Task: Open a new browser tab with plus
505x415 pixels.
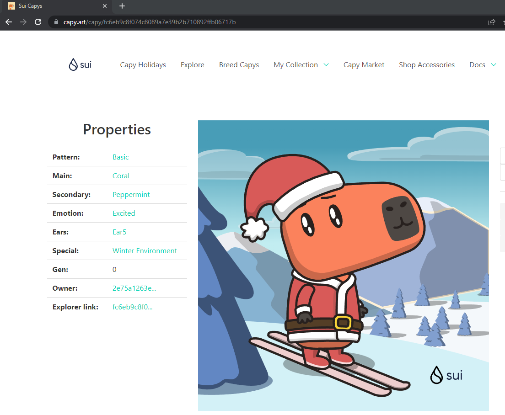Action: click(122, 6)
